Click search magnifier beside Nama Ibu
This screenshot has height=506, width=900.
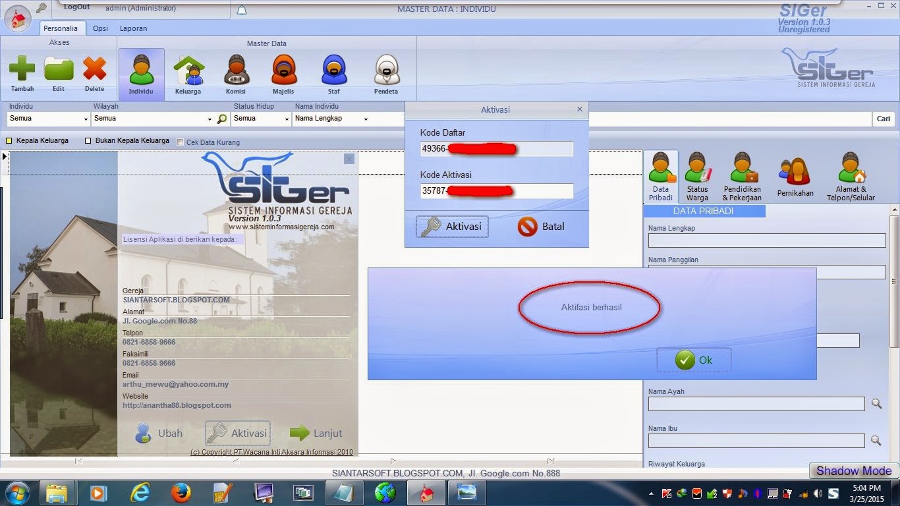876,440
